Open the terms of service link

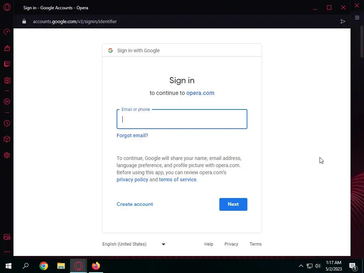[x=178, y=180]
